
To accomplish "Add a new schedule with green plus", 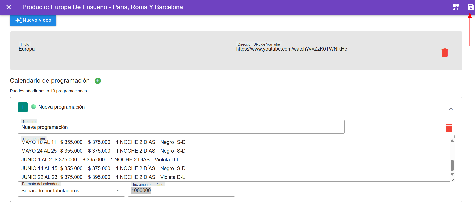I will click(98, 81).
